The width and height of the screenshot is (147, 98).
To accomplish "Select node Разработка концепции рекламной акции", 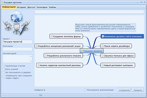I will pyautogui.click(x=59, y=46).
